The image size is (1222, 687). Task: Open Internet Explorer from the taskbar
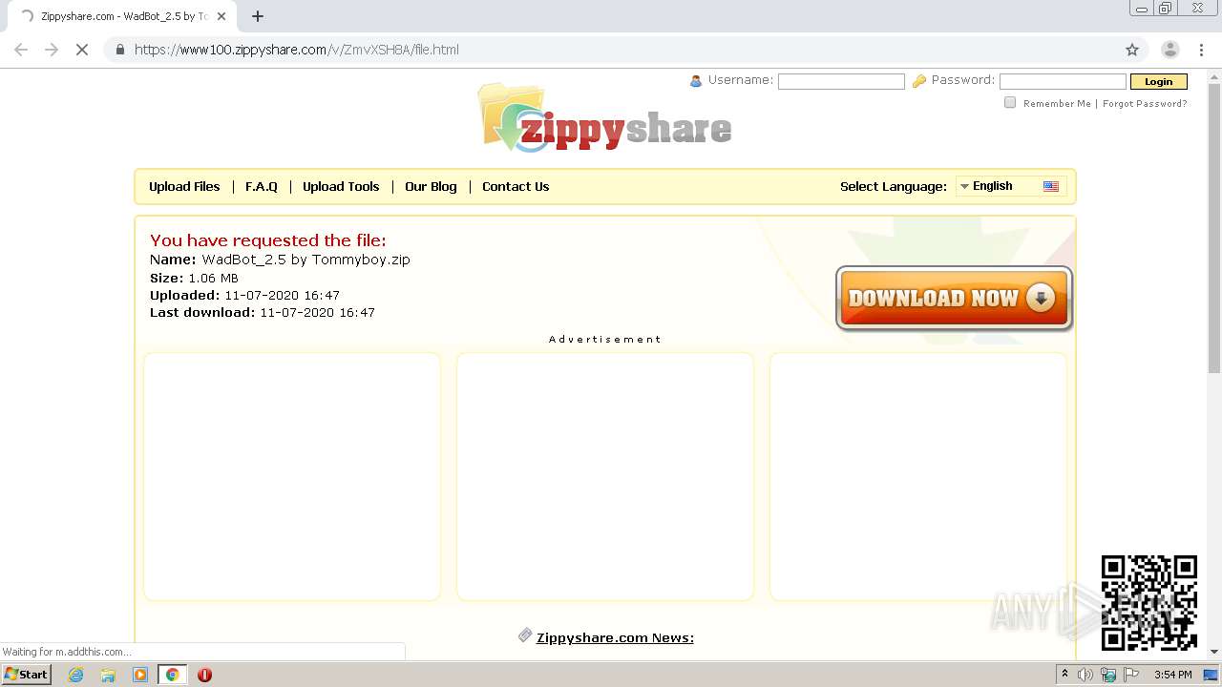[x=76, y=675]
